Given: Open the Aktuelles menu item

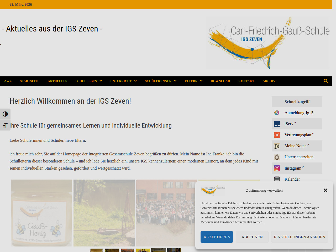Looking at the screenshot, I should (57, 81).
